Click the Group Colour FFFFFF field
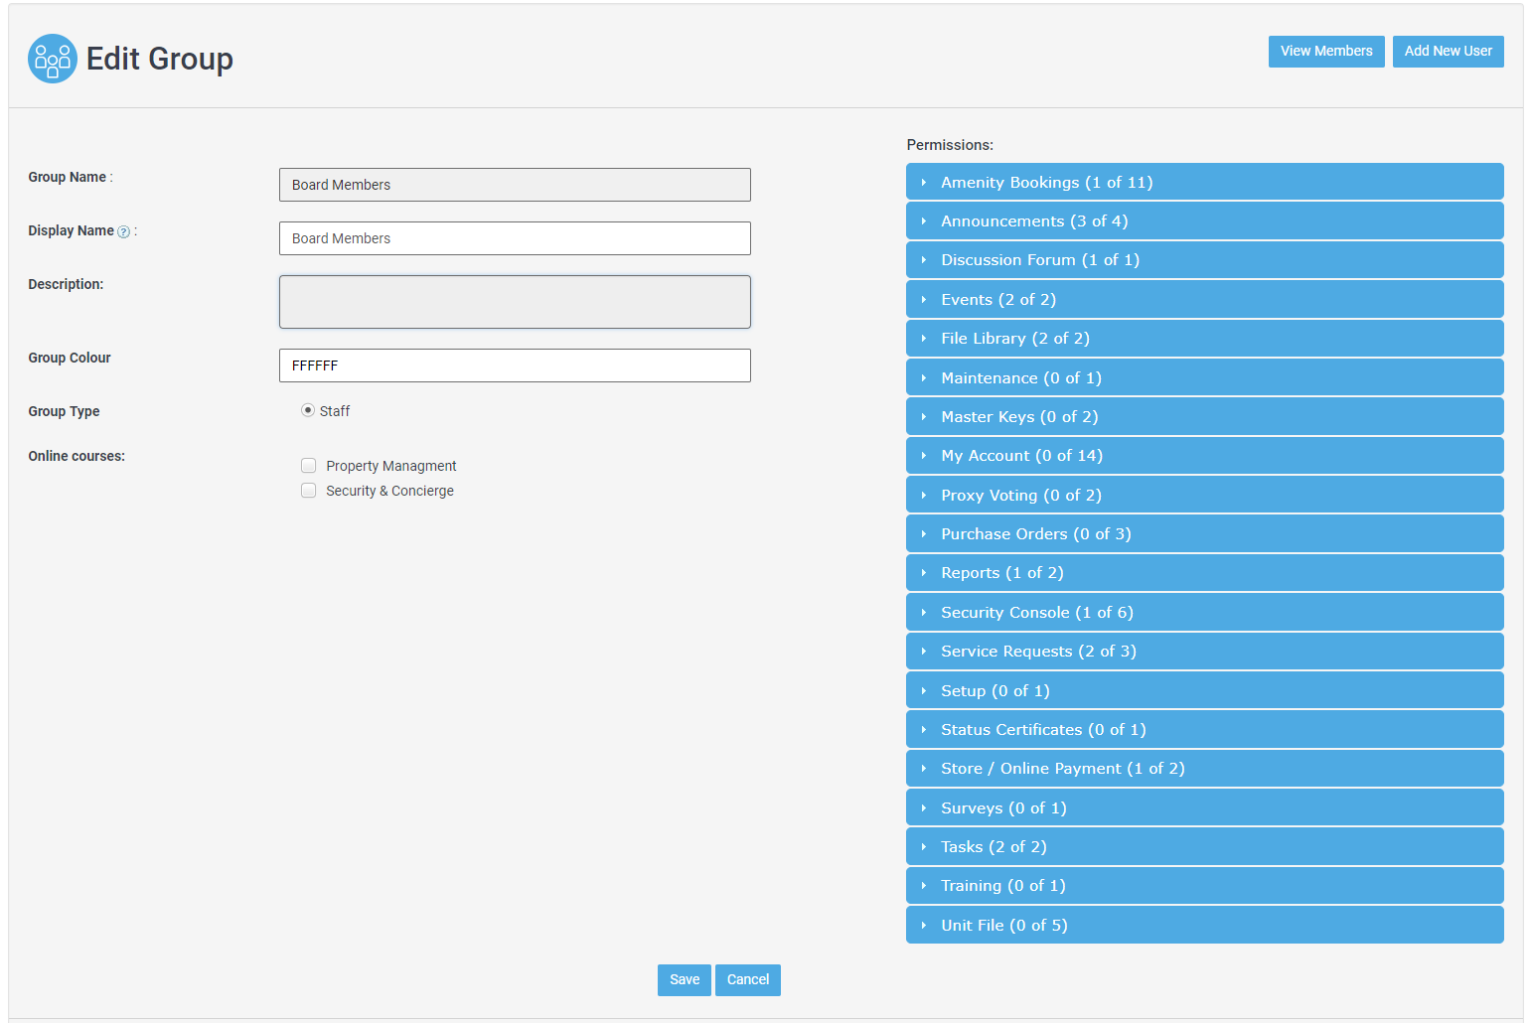The height and width of the screenshot is (1023, 1531). 515,365
